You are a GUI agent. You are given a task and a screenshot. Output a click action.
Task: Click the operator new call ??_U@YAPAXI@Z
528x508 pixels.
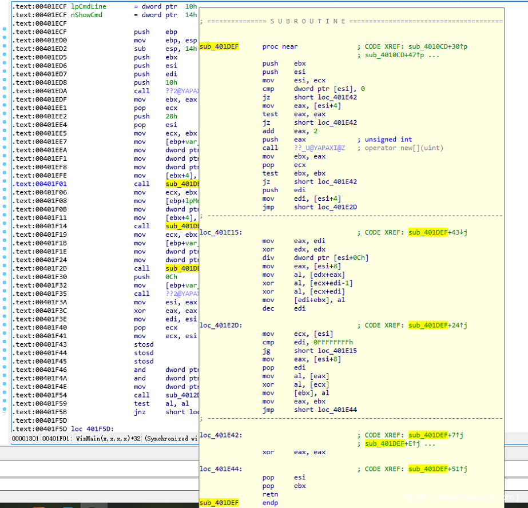tap(319, 148)
